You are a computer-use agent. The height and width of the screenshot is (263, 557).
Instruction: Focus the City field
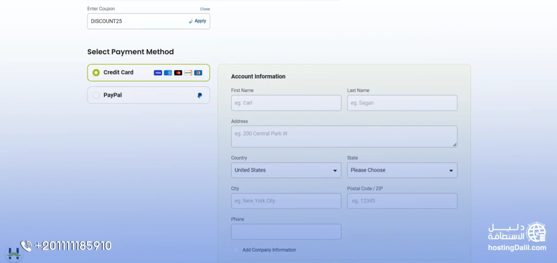pos(286,201)
